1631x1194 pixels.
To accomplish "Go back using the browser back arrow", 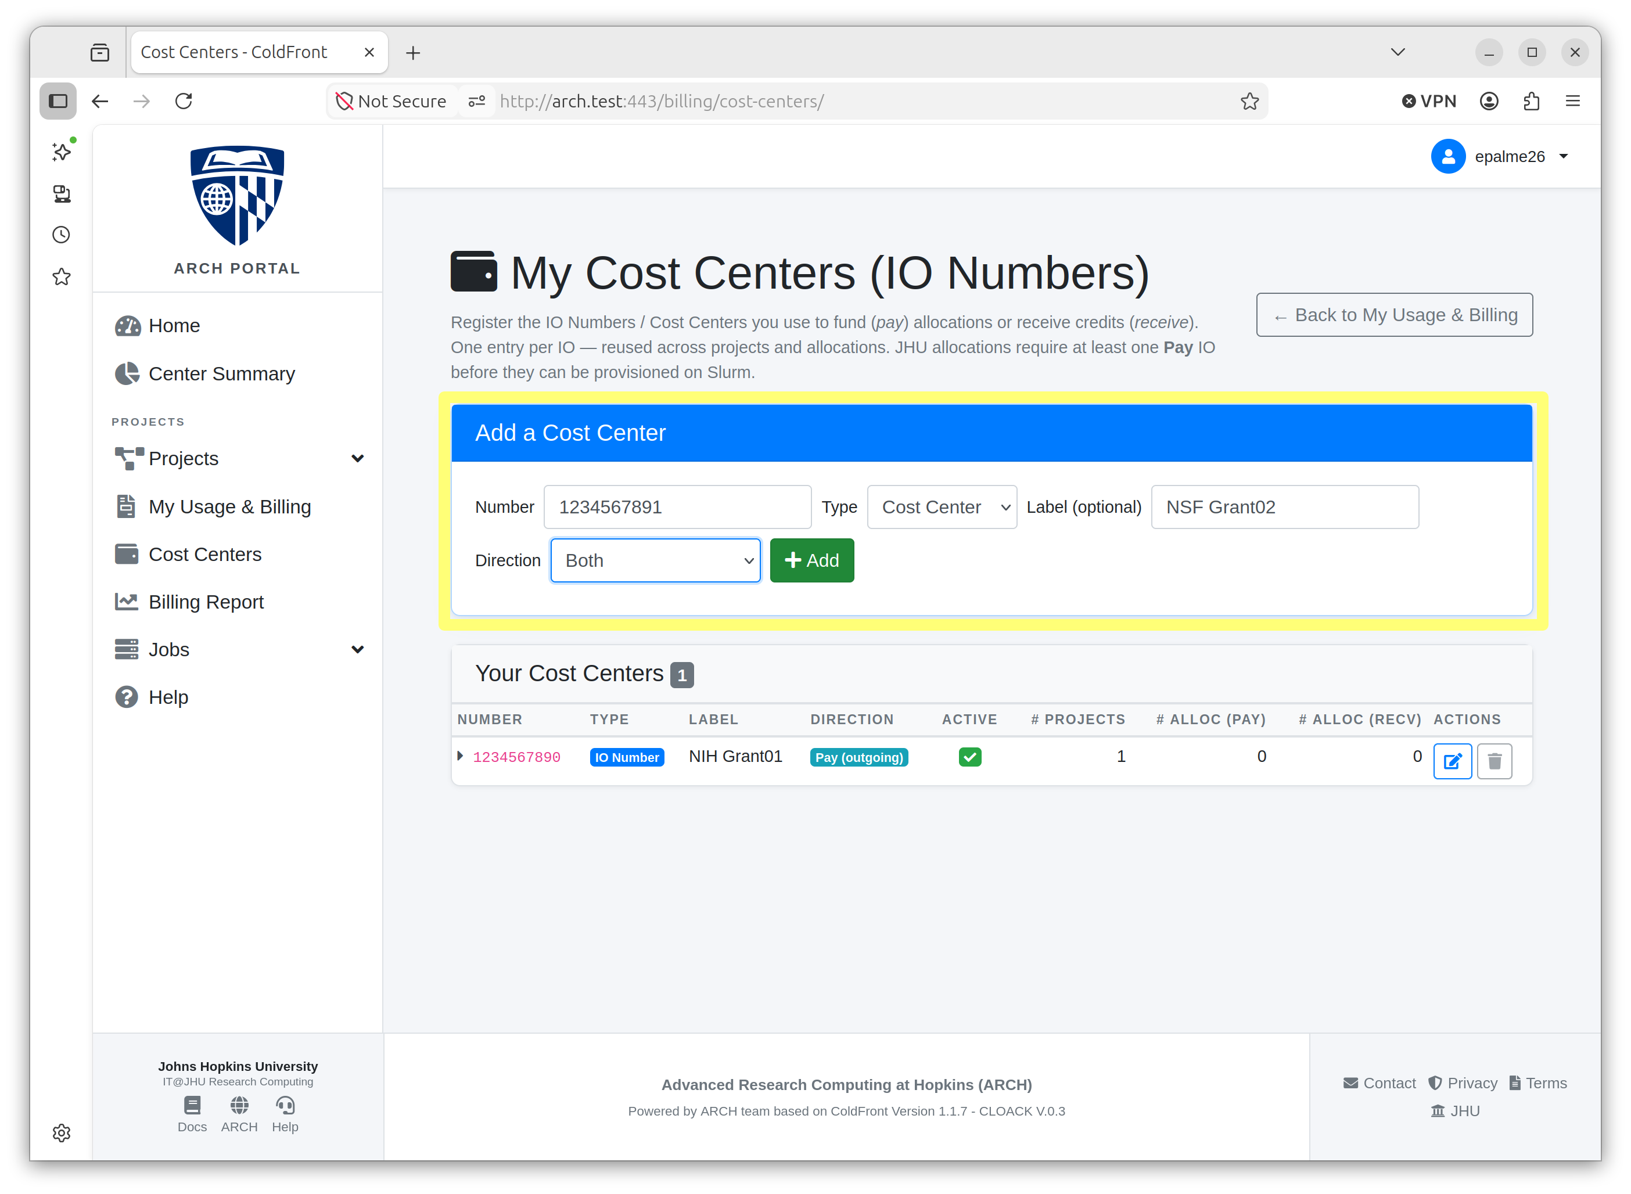I will click(x=100, y=101).
